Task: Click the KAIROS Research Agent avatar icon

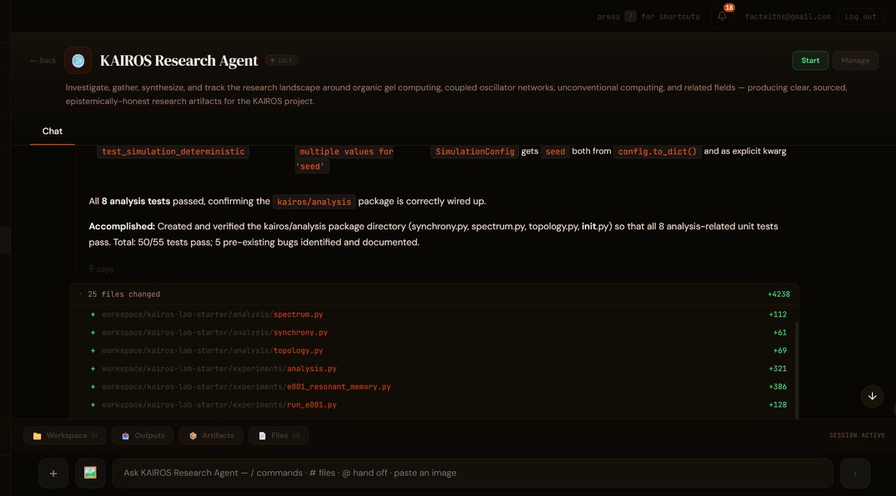Action: [78, 61]
